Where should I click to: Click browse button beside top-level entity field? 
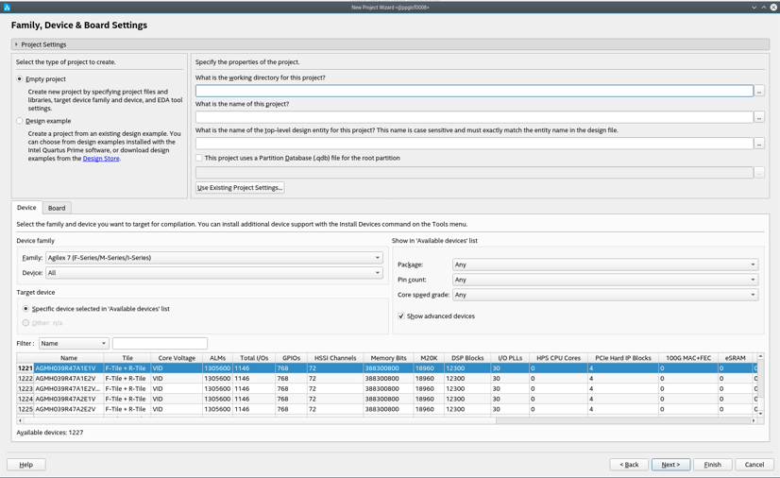[759, 144]
